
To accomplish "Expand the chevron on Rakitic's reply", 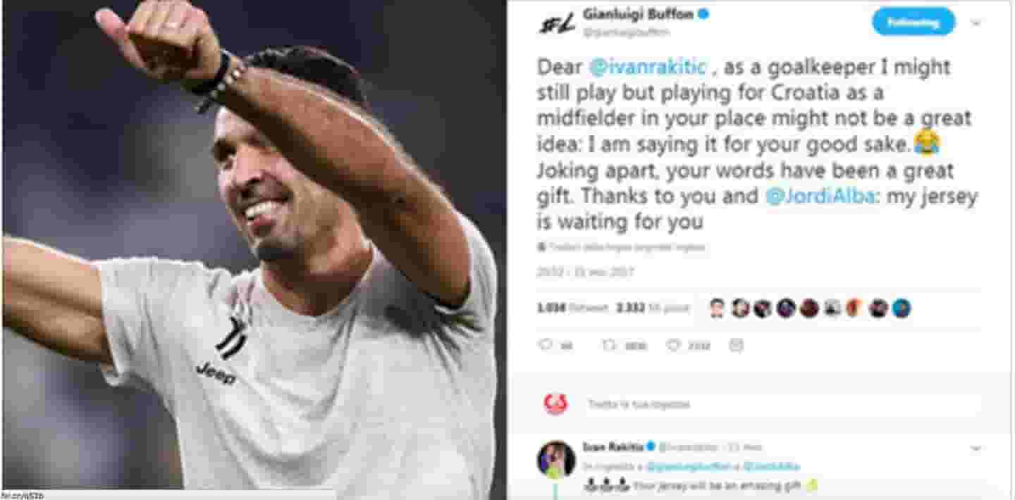I will click(x=976, y=448).
